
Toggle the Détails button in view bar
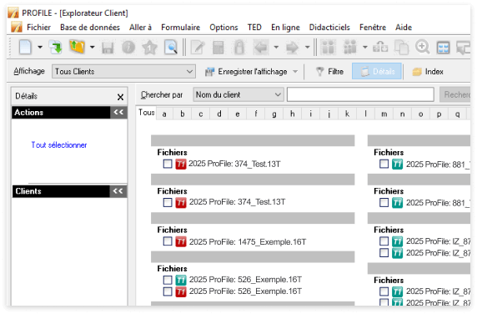[x=377, y=71]
